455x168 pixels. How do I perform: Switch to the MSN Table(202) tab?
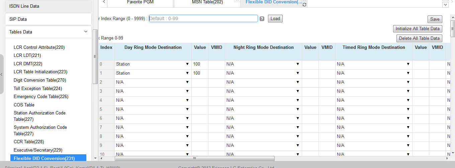coord(207,2)
